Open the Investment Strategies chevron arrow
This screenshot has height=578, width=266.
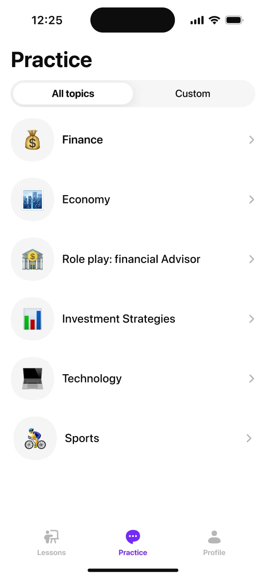pyautogui.click(x=251, y=319)
